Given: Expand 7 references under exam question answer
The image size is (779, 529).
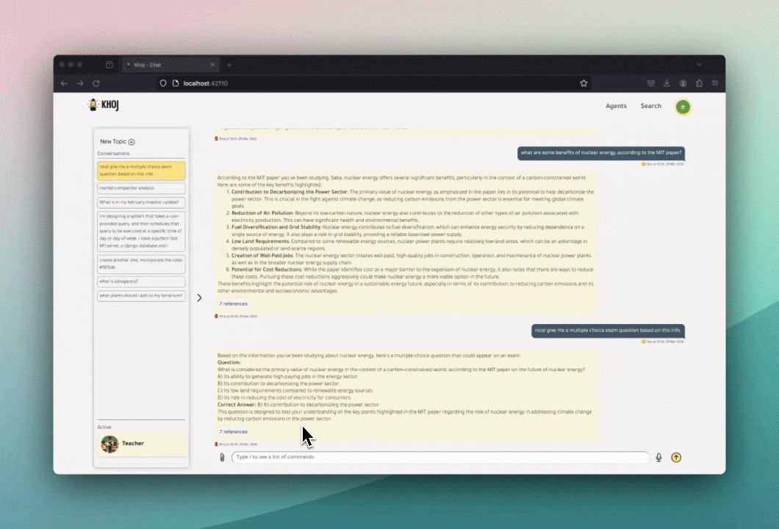Looking at the screenshot, I should tap(234, 431).
